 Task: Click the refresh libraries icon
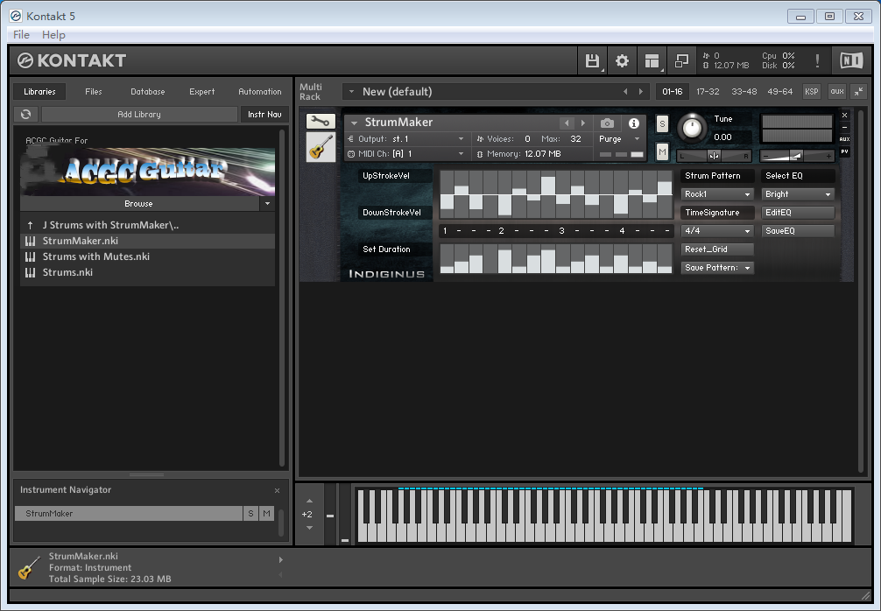pos(26,114)
